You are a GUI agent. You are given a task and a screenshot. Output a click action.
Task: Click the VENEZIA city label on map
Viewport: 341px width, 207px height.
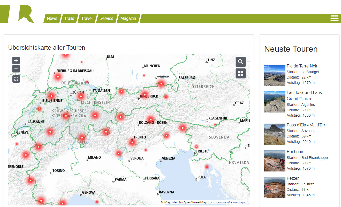point(169,158)
